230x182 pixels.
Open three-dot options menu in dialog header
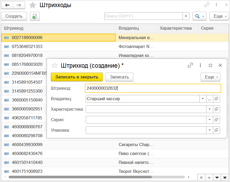[x=200, y=66]
